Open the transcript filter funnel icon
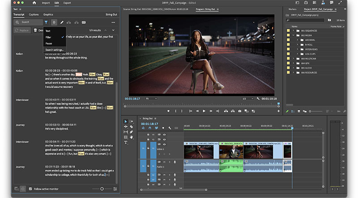 46,22
